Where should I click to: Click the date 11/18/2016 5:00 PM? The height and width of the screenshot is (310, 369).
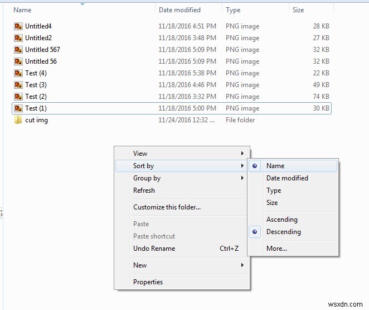(x=187, y=108)
